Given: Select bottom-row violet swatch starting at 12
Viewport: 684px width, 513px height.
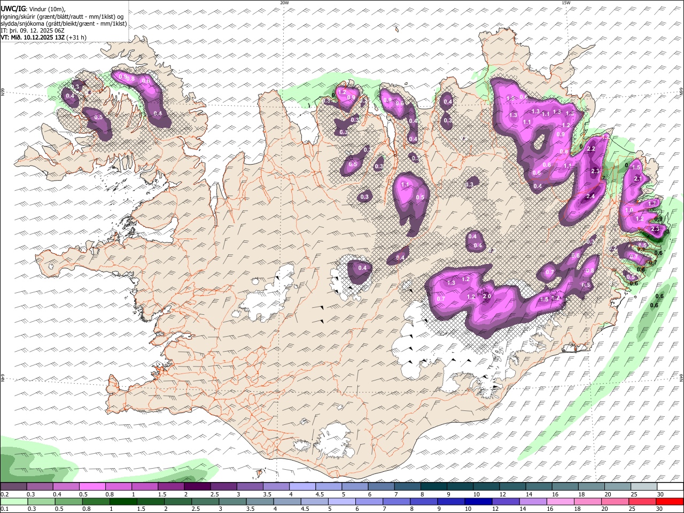Looking at the screenshot, I should (x=506, y=502).
